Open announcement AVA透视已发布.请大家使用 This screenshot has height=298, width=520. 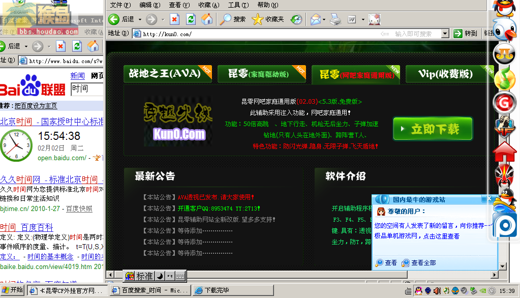216,197
